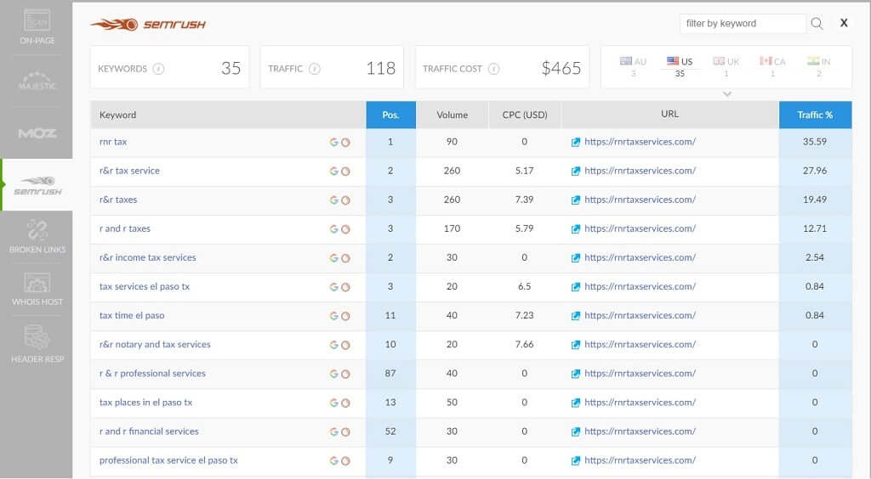Select the US country tab
Viewport: 871px width, 479px height.
pyautogui.click(x=680, y=66)
